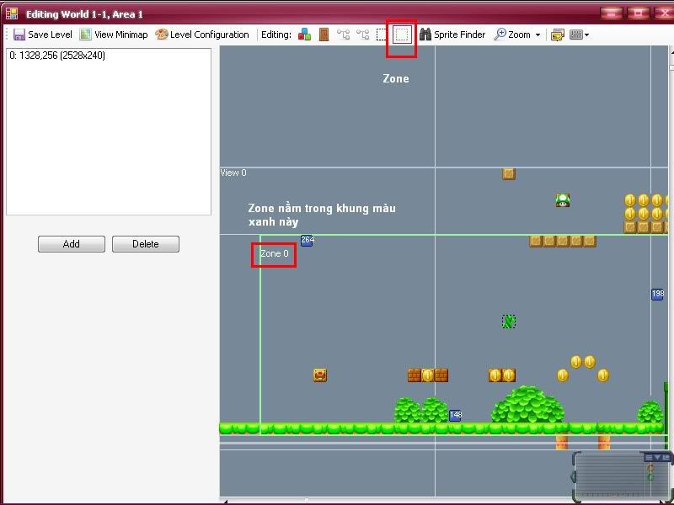
Task: Select the entrances editing mode (door icon)
Action: click(x=324, y=35)
